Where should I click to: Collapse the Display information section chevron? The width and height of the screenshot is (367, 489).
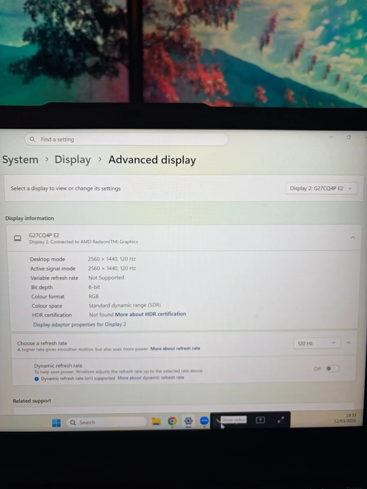[352, 237]
